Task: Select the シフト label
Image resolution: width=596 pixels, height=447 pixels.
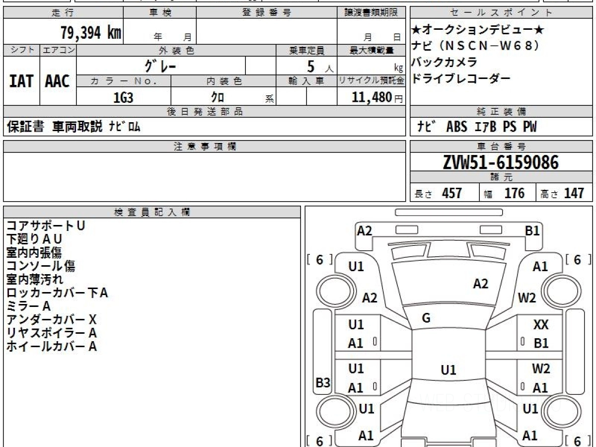Action: pos(21,50)
